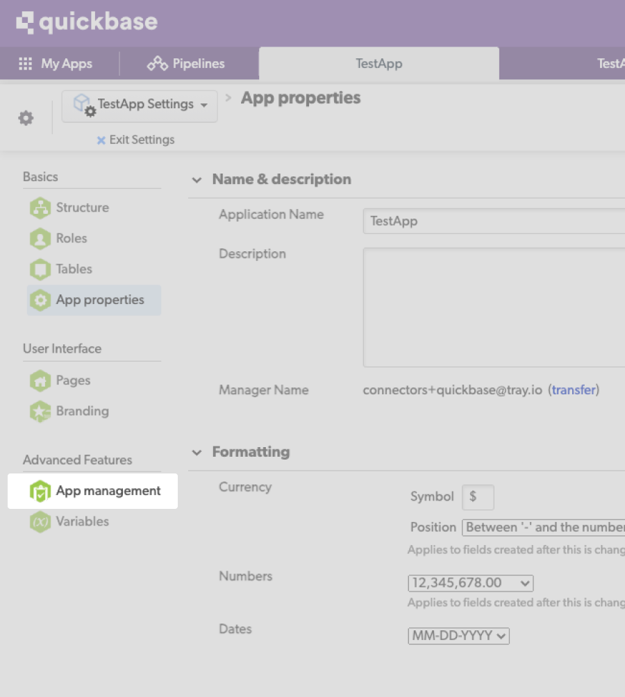The width and height of the screenshot is (625, 697).
Task: Select the App management icon
Action: pos(40,491)
